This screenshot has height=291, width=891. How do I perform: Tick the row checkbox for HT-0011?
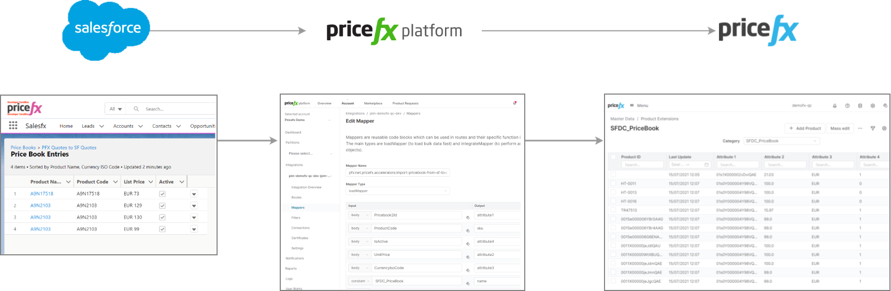(x=614, y=183)
